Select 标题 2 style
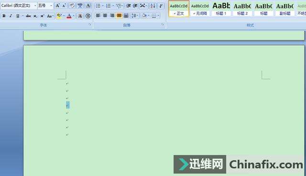This screenshot has height=176, width=306. 242,9
